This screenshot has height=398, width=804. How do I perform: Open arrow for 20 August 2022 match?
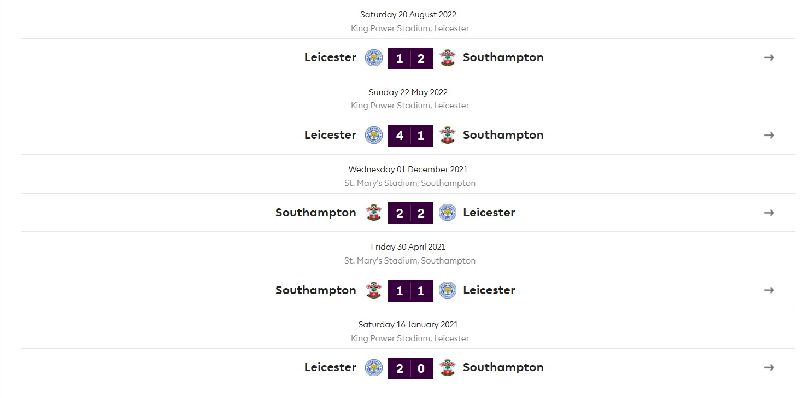[x=769, y=57]
